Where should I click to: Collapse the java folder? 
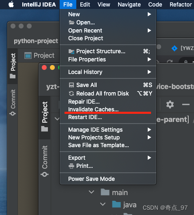tap(103, 204)
